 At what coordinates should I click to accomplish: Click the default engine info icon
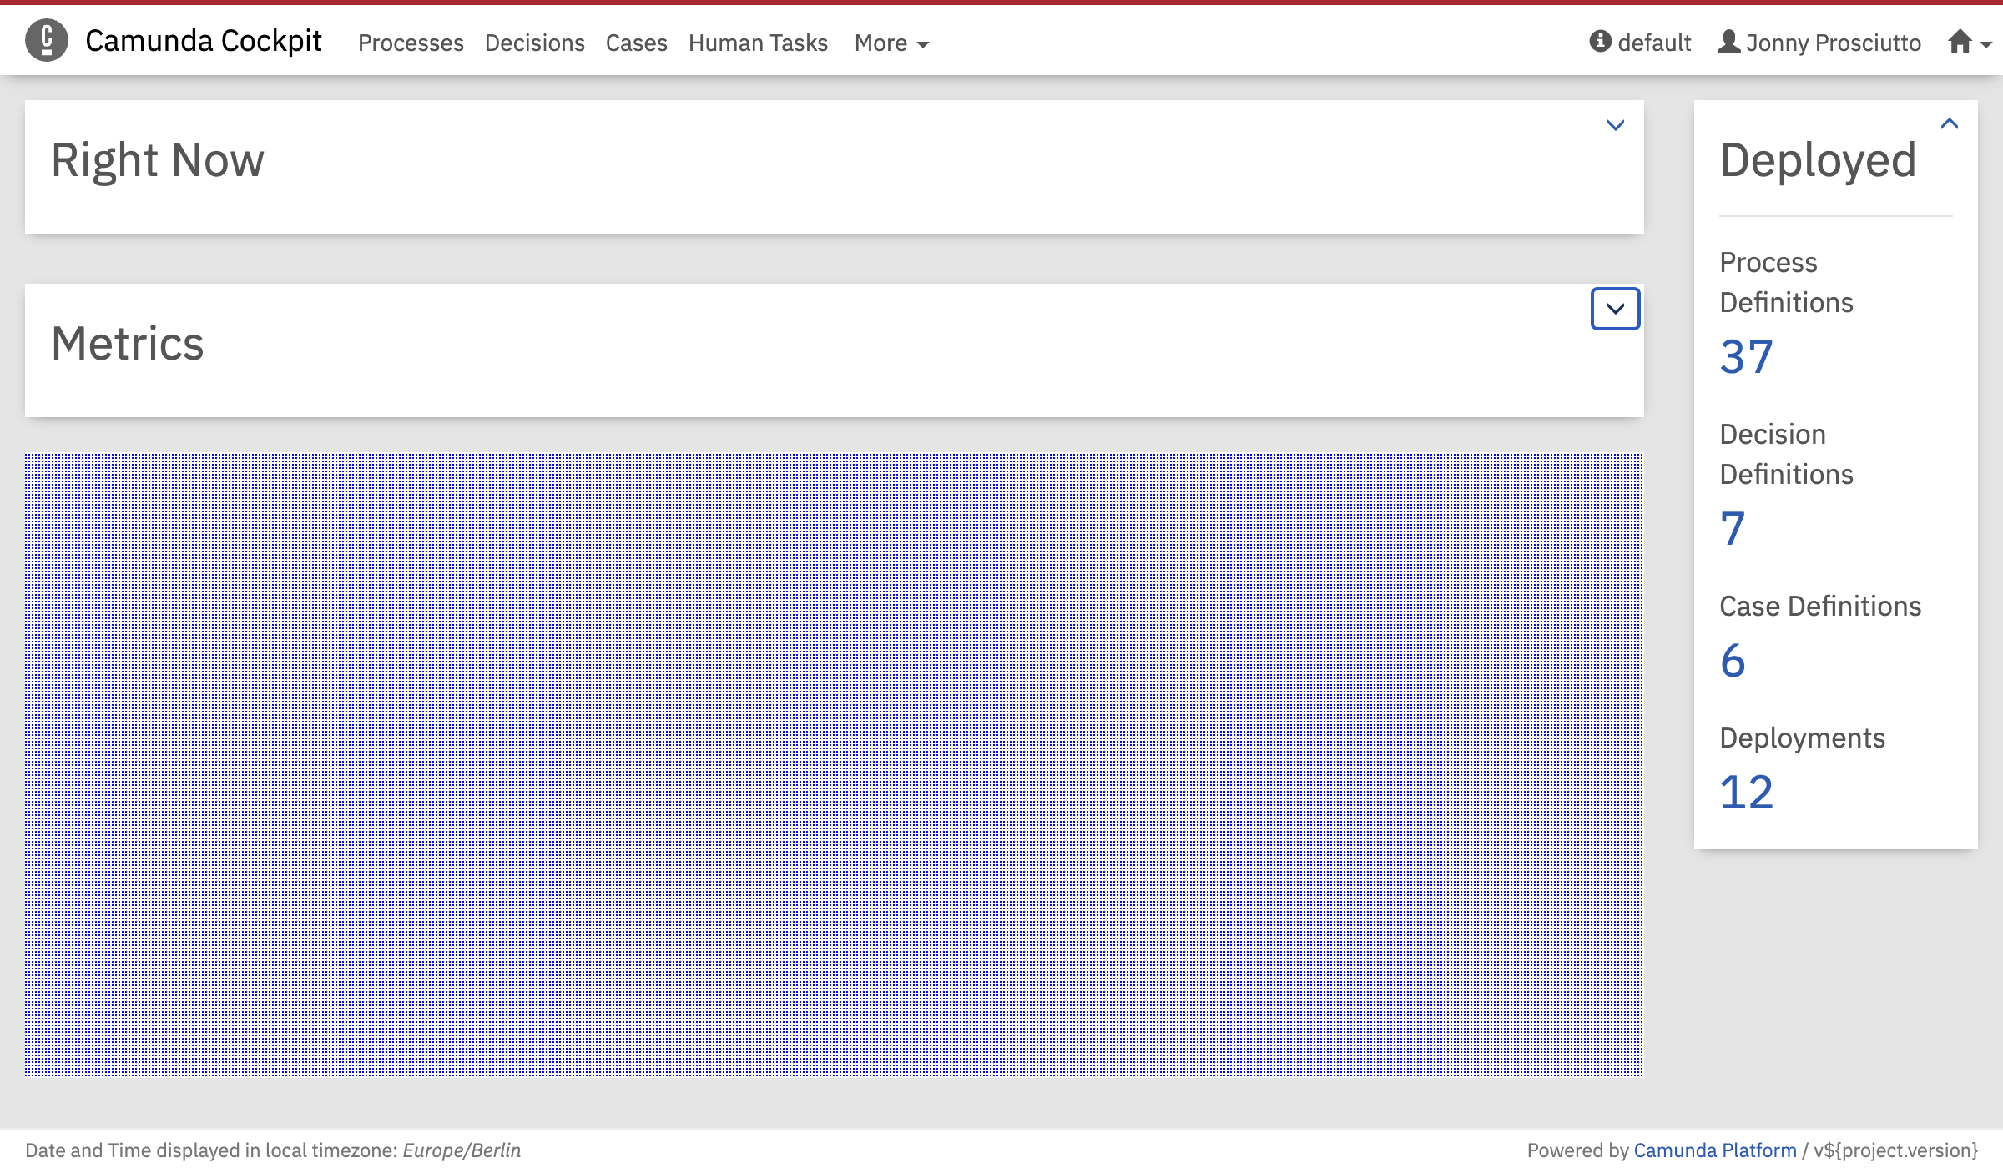click(x=1600, y=41)
